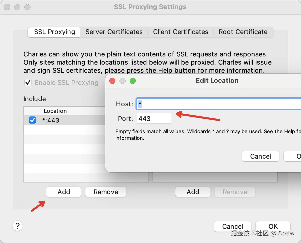Click OK in SSL Proxying Settings
301x243 pixels.
(273, 226)
